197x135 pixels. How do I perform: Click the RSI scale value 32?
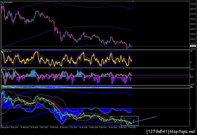pyautogui.click(x=191, y=62)
